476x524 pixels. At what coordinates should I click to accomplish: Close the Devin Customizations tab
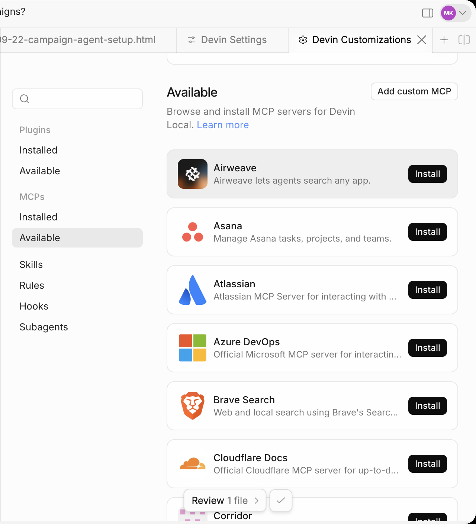tap(422, 40)
